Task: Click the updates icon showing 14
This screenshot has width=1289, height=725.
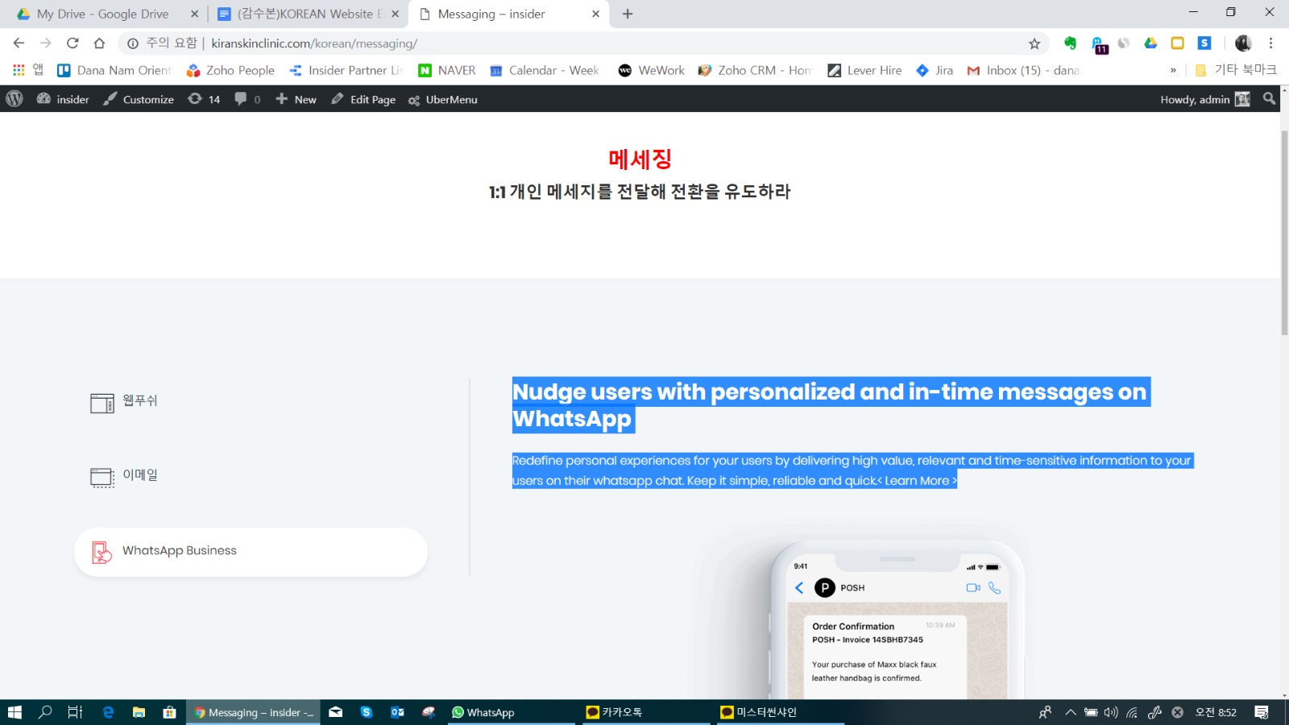Action: coord(204,99)
